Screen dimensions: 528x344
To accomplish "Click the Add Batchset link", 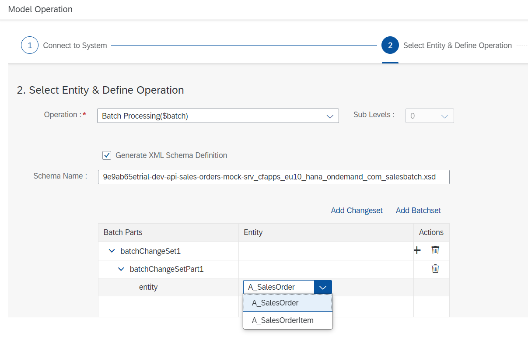I will coord(418,211).
